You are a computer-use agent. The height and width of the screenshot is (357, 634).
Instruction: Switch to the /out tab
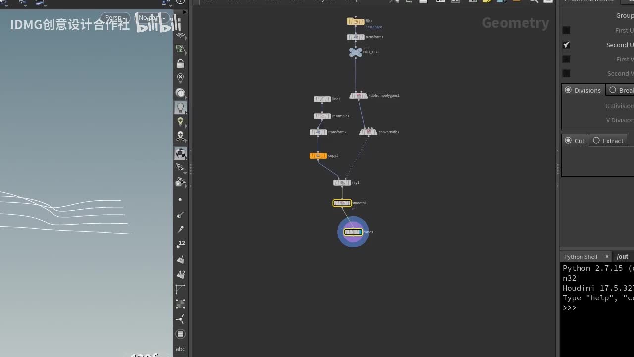point(623,257)
